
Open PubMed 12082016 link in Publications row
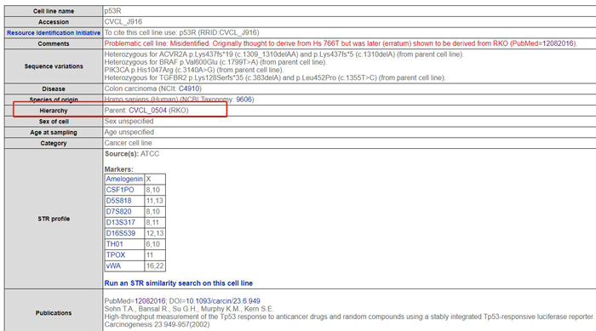click(150, 301)
